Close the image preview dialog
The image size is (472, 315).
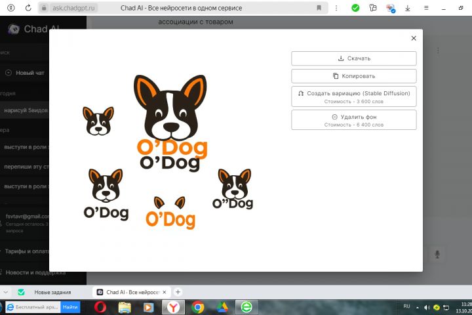414,38
